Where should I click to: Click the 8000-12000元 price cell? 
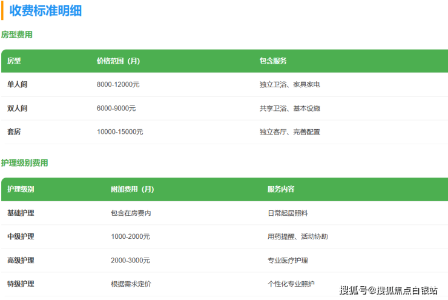click(118, 85)
